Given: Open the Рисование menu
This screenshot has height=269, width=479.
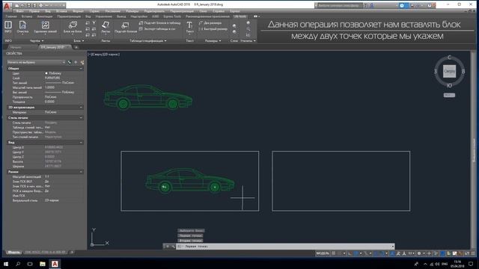Looking at the screenshot, I should pyautogui.click(x=113, y=11).
